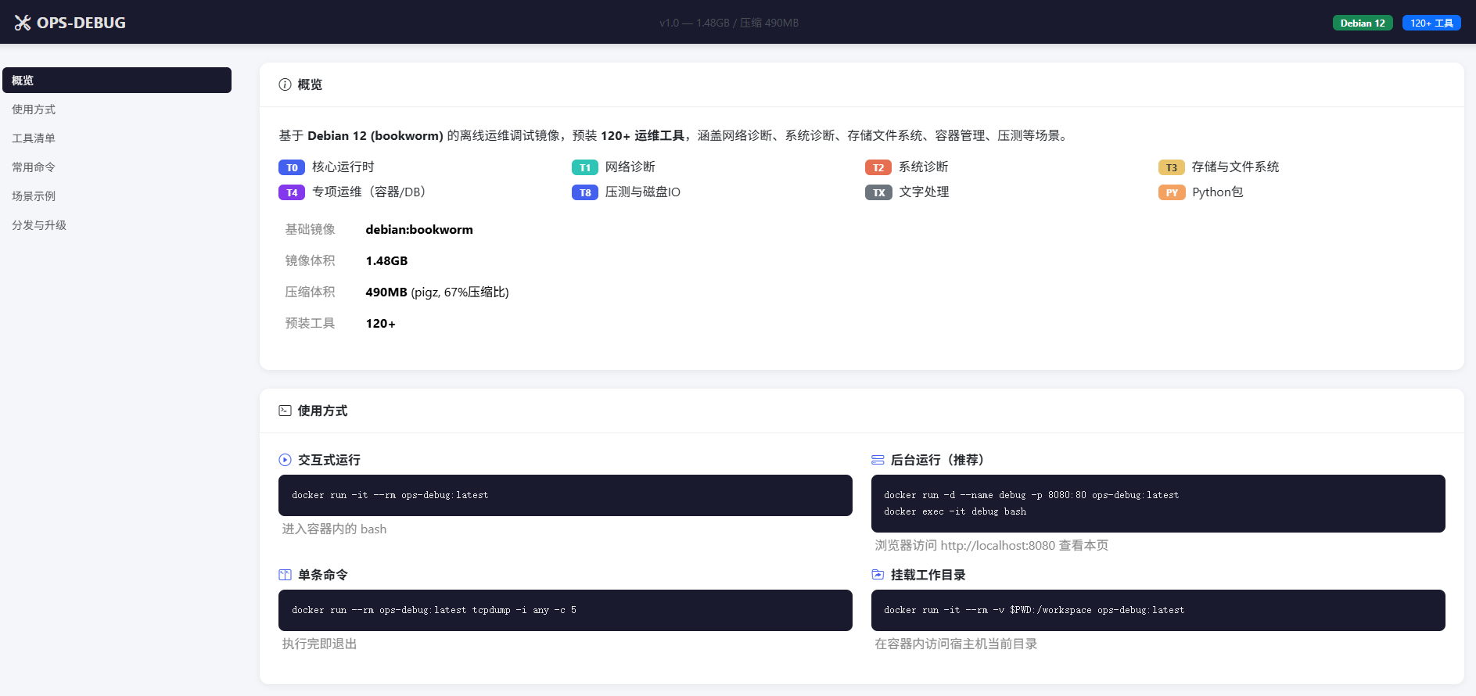Click the docker run -it --rm code block
The image size is (1476, 696).
tap(566, 495)
